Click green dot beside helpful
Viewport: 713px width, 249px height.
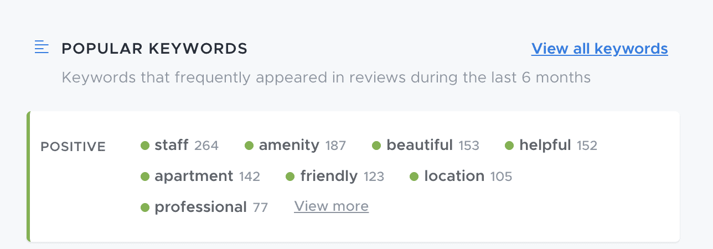click(509, 146)
